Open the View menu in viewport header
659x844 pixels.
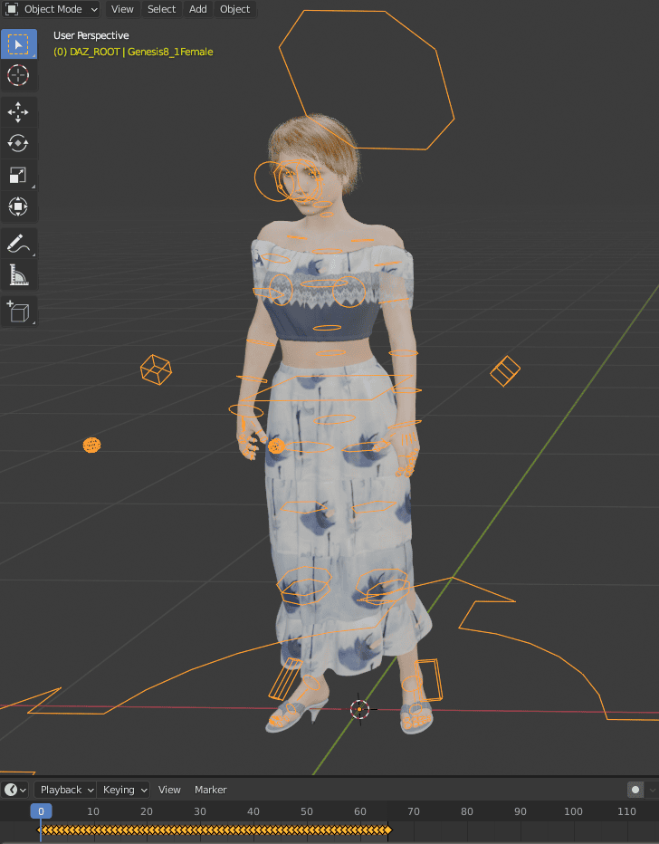pos(122,9)
